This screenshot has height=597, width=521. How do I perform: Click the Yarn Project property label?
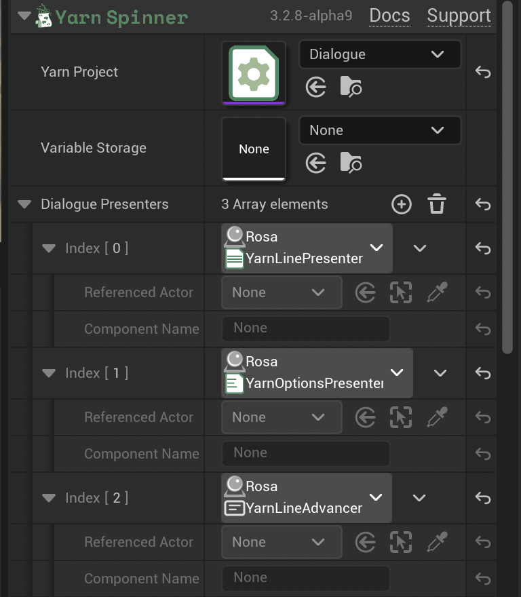pos(79,72)
